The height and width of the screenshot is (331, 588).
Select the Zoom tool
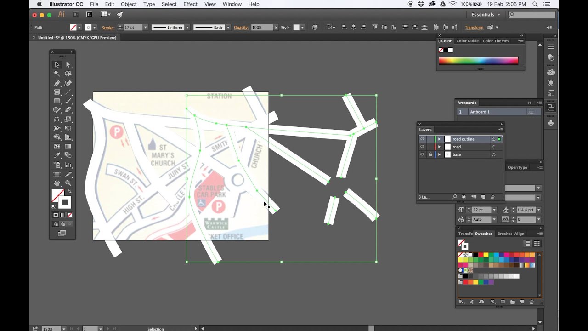pos(68,183)
